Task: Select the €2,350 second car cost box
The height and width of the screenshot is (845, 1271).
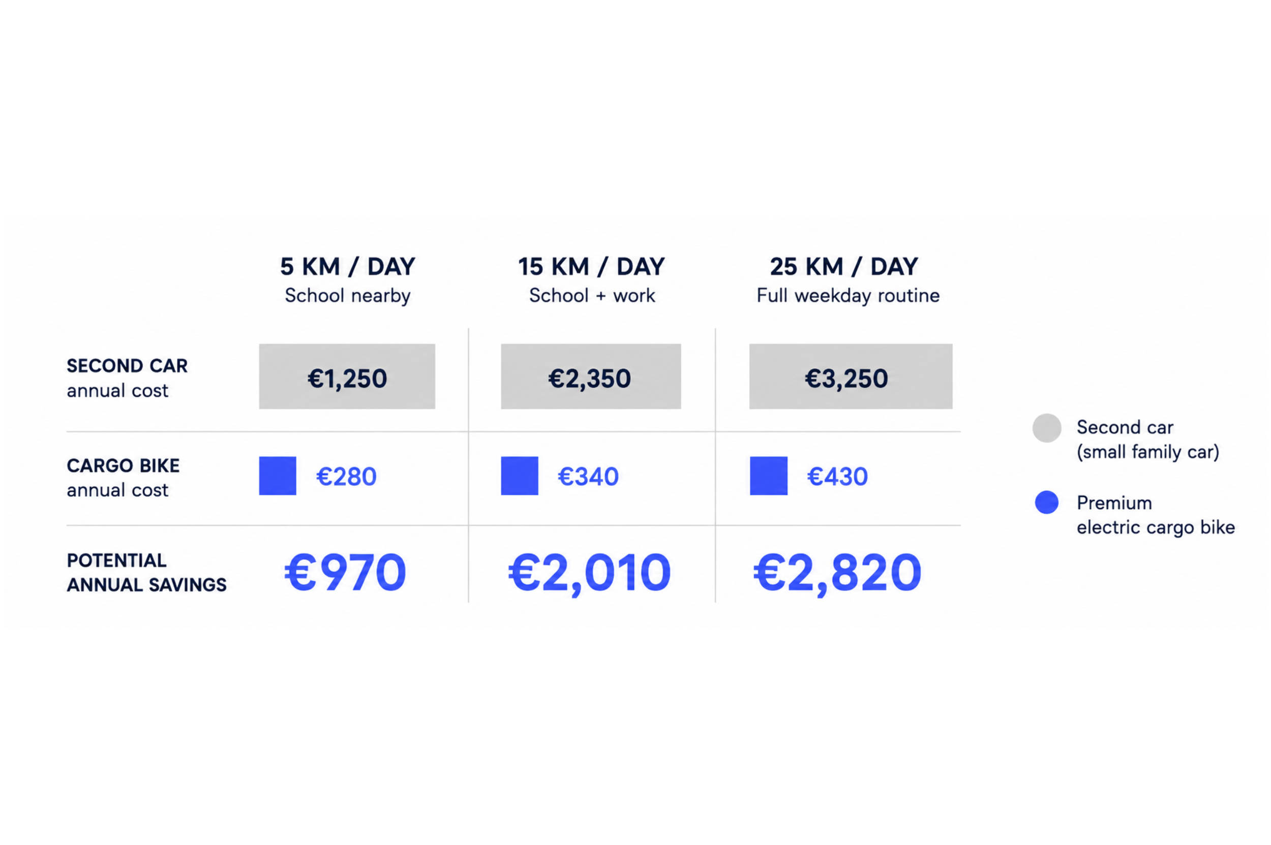Action: click(590, 377)
